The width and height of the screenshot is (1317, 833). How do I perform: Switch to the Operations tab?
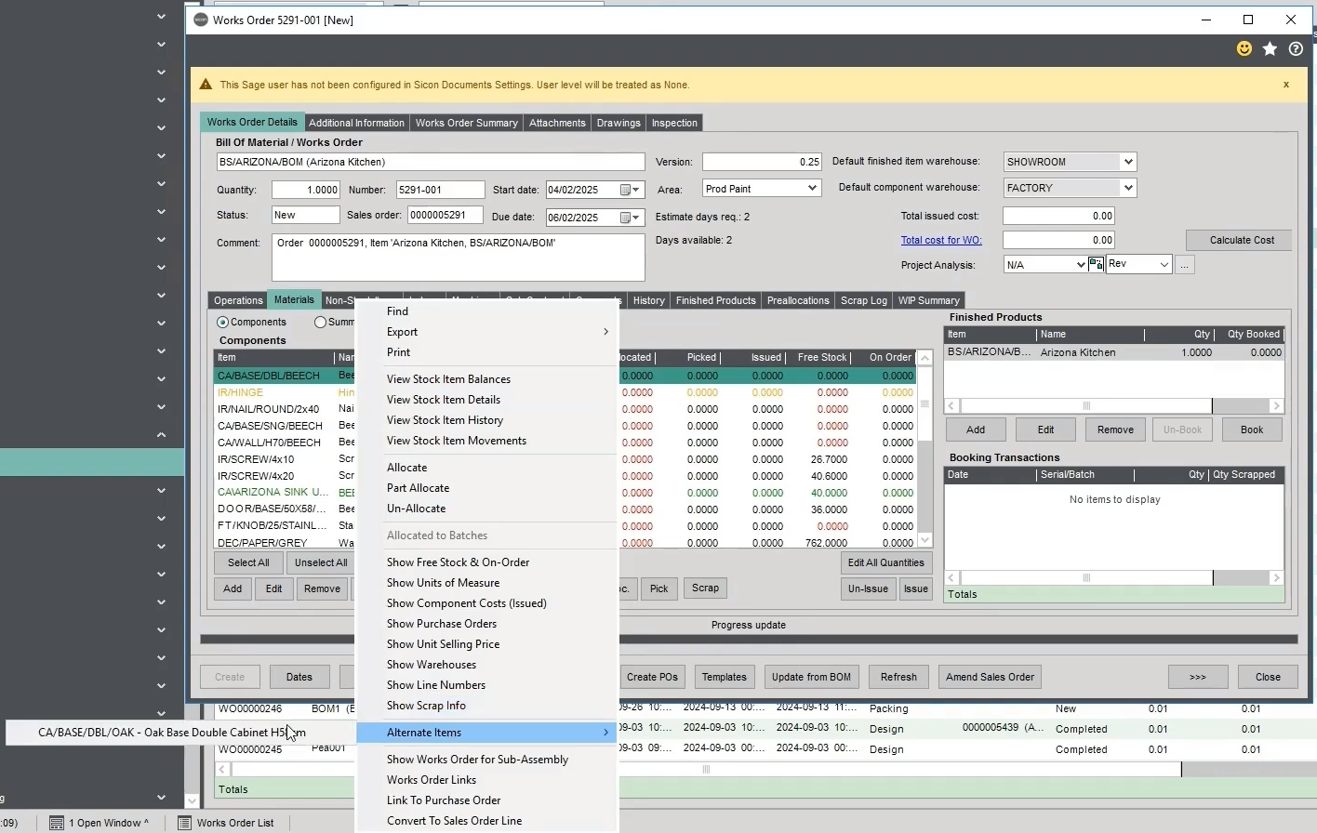tap(238, 300)
